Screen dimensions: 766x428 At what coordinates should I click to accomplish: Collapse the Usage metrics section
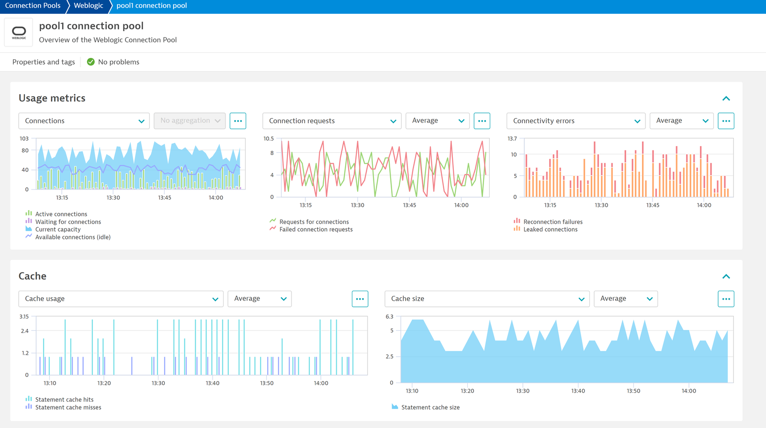(726, 98)
